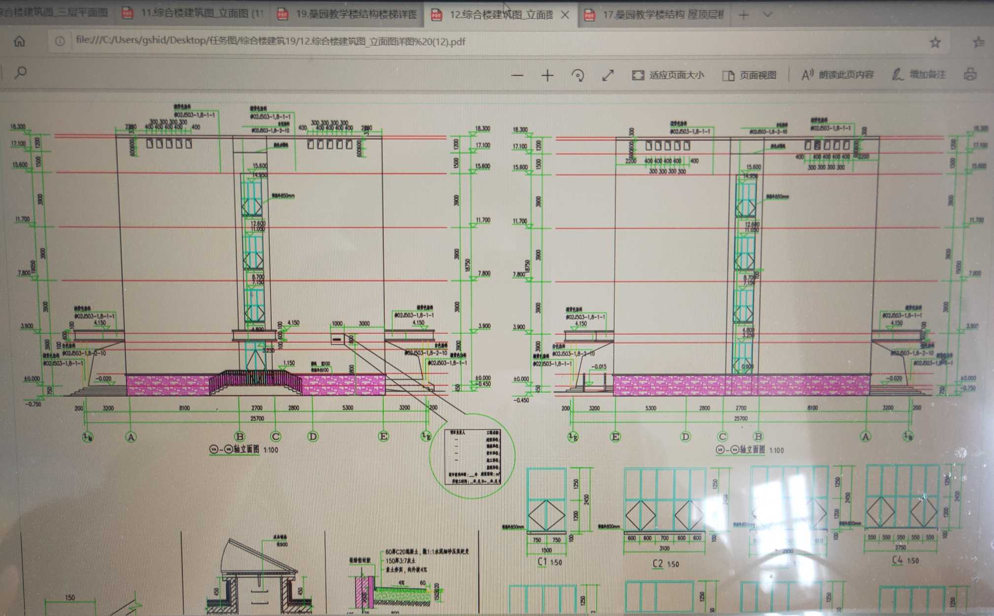
Task: Open a new tab with the plus button
Action: (743, 15)
